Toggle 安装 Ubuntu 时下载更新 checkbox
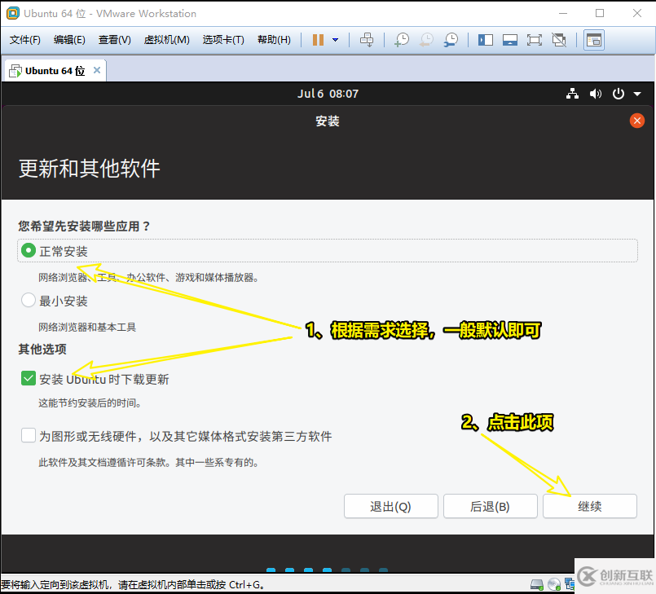The image size is (656, 594). click(28, 378)
